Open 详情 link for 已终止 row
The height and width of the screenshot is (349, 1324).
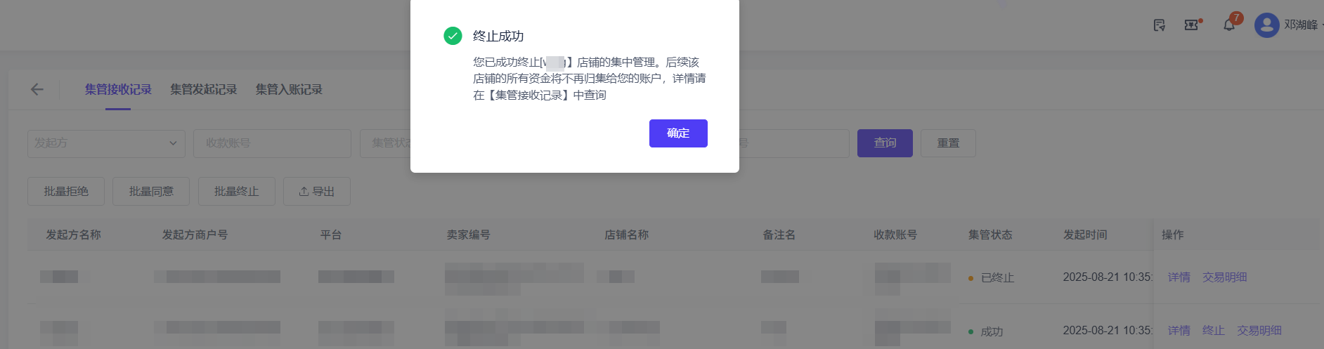(1179, 277)
